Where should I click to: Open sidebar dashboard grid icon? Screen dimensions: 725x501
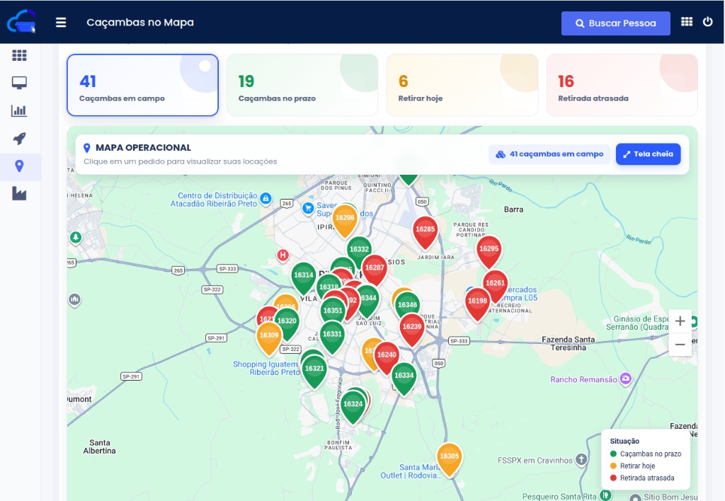(x=19, y=55)
